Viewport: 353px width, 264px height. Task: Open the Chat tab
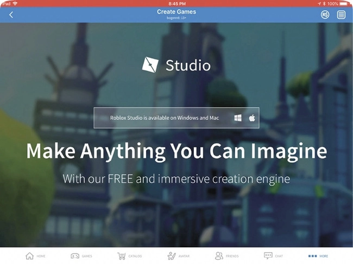(273, 256)
